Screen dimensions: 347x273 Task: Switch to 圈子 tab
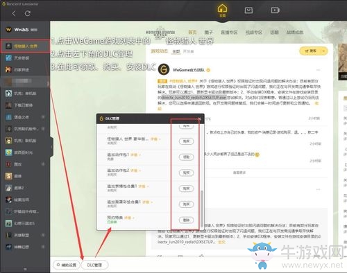(x=208, y=32)
